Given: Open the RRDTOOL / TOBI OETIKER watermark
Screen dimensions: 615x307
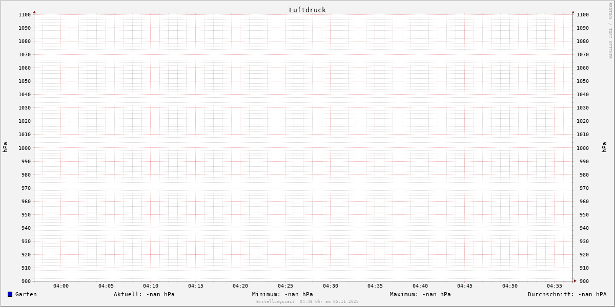Looking at the screenshot, I should coord(610,31).
